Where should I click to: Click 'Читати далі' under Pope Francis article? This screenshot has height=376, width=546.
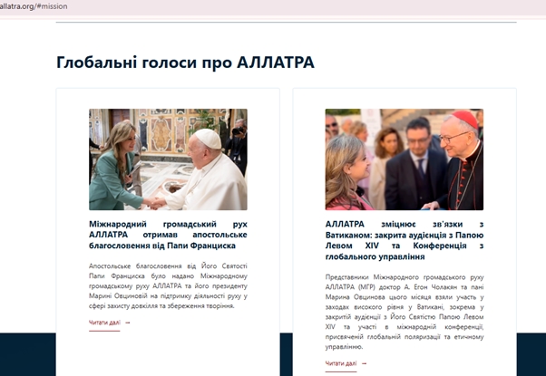(x=104, y=323)
